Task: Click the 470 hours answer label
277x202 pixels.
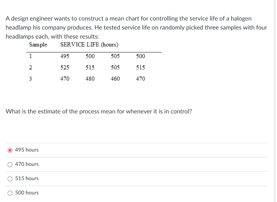Action: (x=27, y=164)
